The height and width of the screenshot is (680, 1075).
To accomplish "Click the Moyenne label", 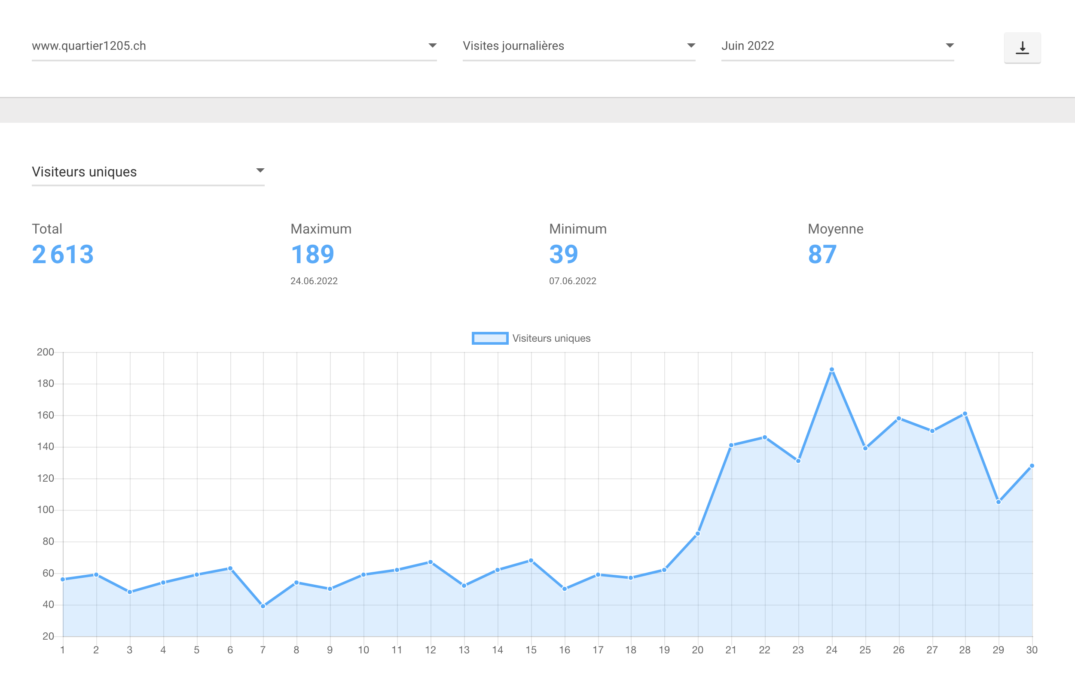I will pos(835,229).
